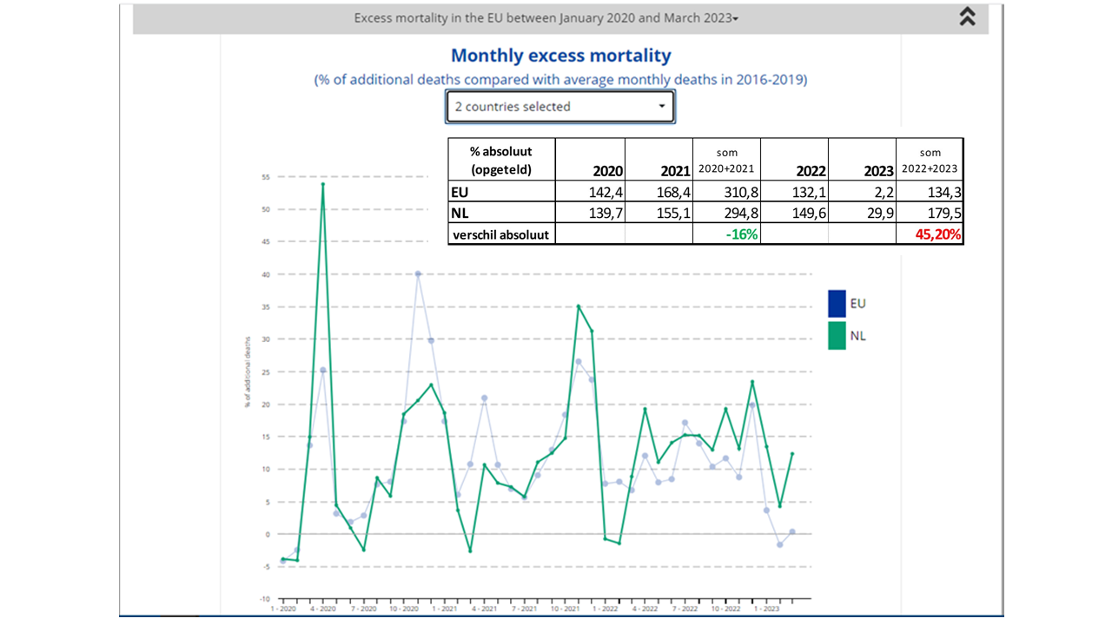The width and height of the screenshot is (1112, 625).
Task: Click the '% of additional deaths' y-axis title
Action: [x=248, y=372]
